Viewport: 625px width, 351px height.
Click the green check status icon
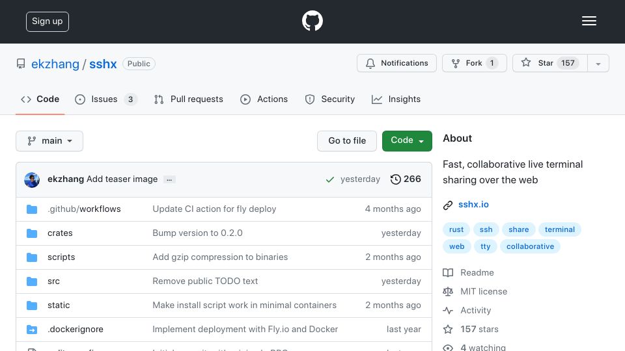(329, 179)
